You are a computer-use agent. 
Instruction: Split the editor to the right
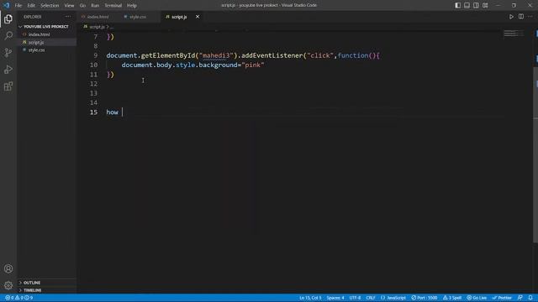(x=521, y=17)
